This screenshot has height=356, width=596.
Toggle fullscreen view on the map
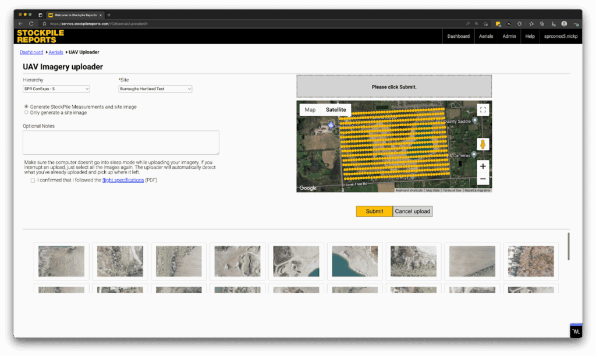pos(482,110)
